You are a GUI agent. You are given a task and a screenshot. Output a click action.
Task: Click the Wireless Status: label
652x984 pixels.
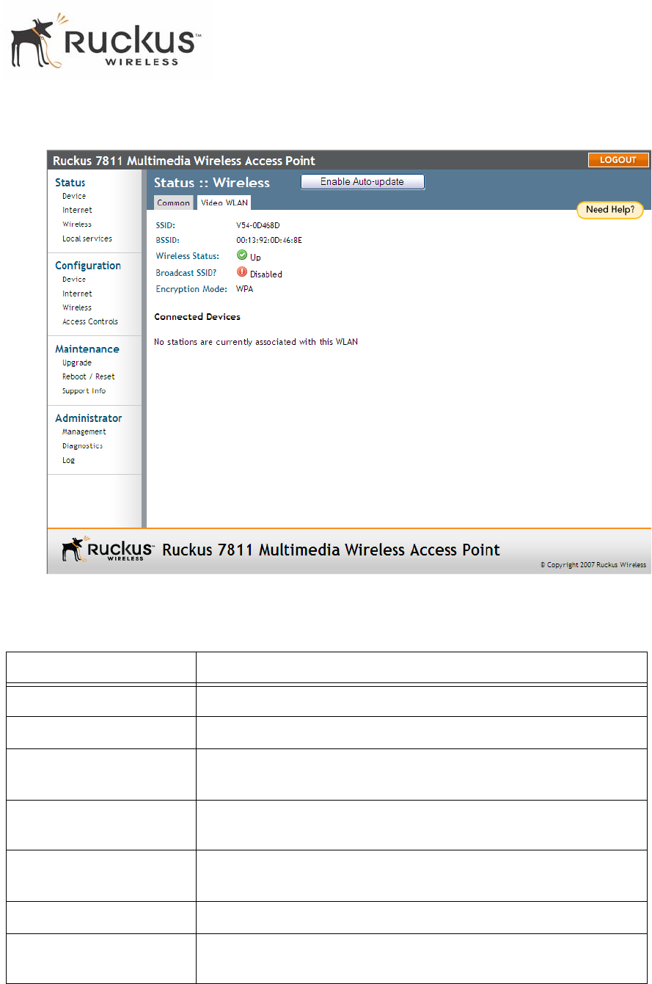click(x=188, y=256)
